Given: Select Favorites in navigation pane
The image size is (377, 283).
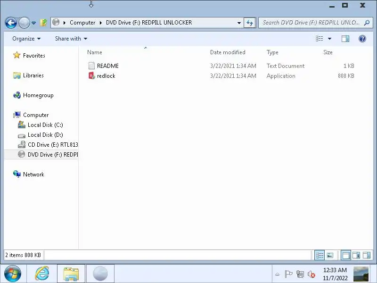Looking at the screenshot, I should [x=34, y=56].
